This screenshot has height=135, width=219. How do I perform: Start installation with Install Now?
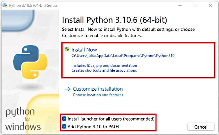84,50
